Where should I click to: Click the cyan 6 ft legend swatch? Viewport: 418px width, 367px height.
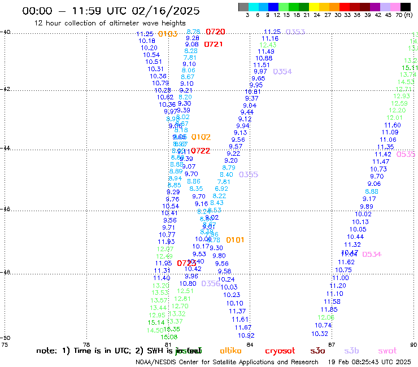pos(253,7)
